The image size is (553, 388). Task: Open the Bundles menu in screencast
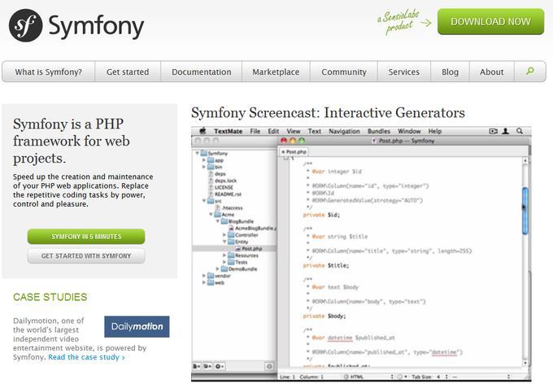point(379,131)
